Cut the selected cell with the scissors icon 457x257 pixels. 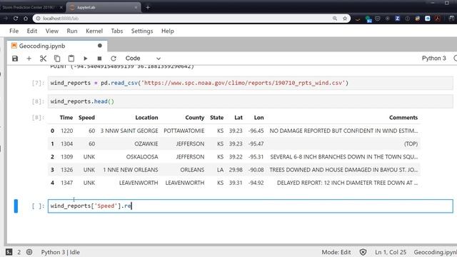pos(43,59)
